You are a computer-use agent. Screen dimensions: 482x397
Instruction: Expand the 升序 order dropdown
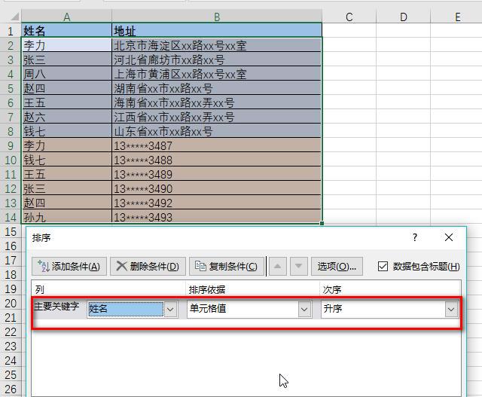pyautogui.click(x=451, y=309)
